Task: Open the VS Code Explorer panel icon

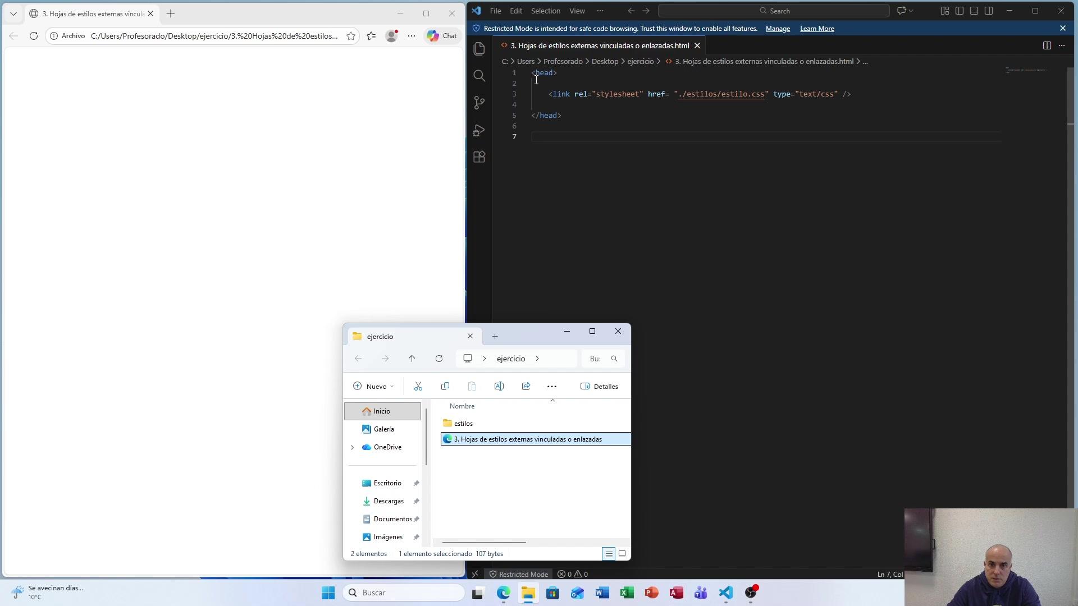Action: click(479, 49)
